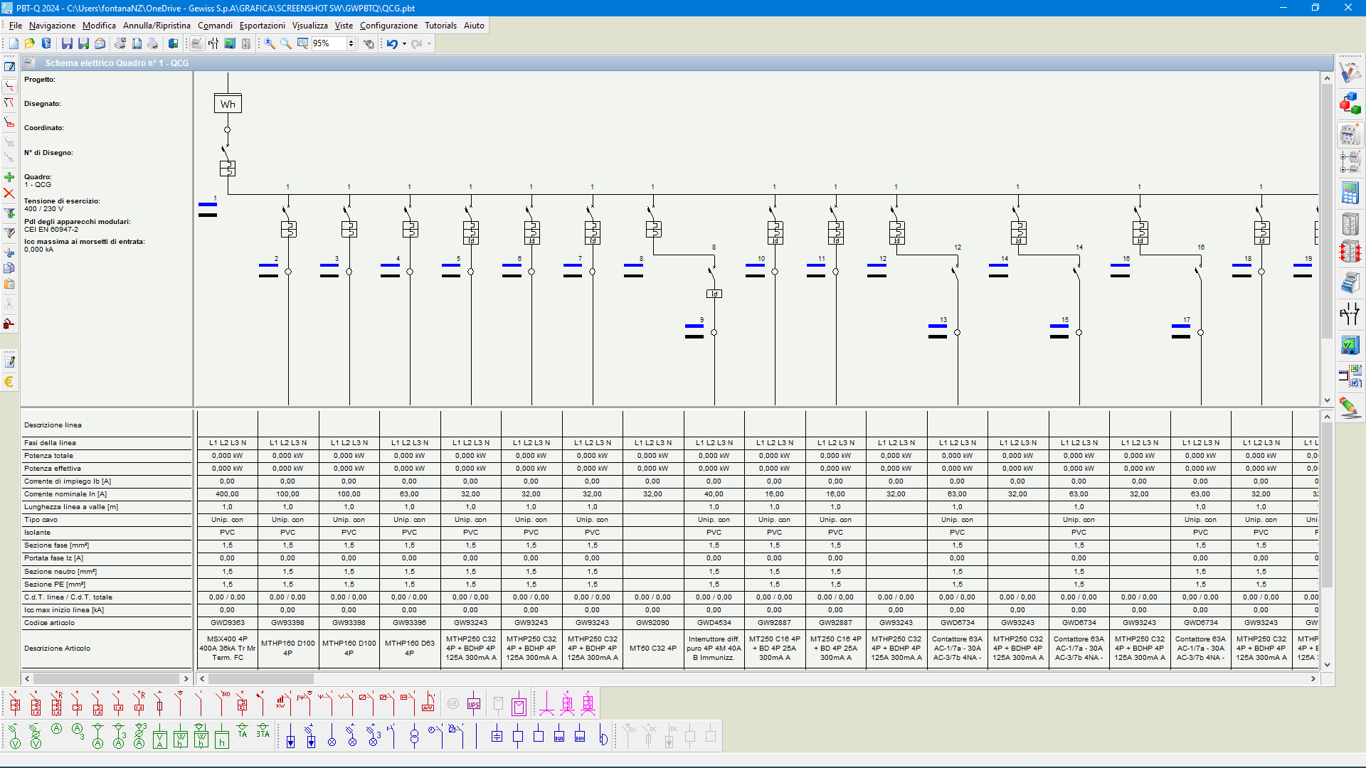Image resolution: width=1366 pixels, height=768 pixels.
Task: Open a project with the folder icon
Action: click(30, 43)
